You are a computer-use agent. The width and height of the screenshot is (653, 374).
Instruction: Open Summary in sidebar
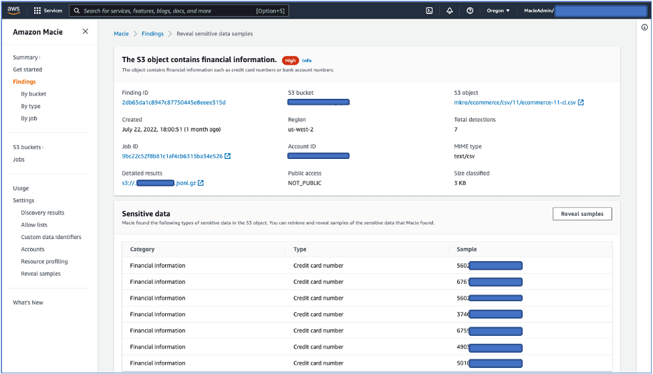(x=25, y=57)
